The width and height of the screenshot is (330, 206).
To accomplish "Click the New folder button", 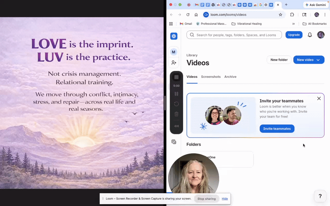I will coord(279,60).
